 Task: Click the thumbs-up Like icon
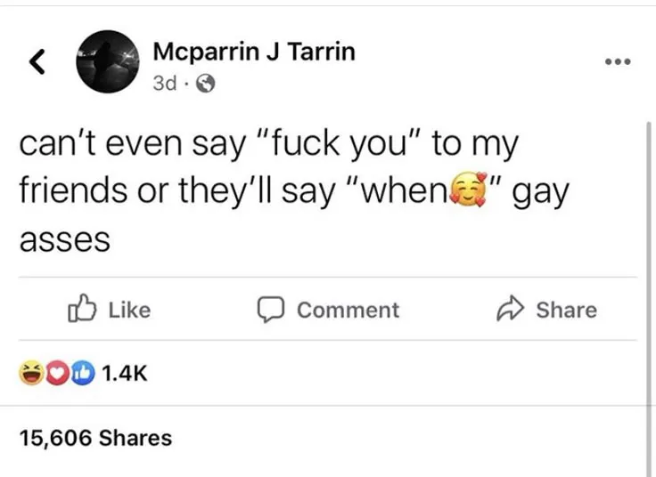[82, 310]
